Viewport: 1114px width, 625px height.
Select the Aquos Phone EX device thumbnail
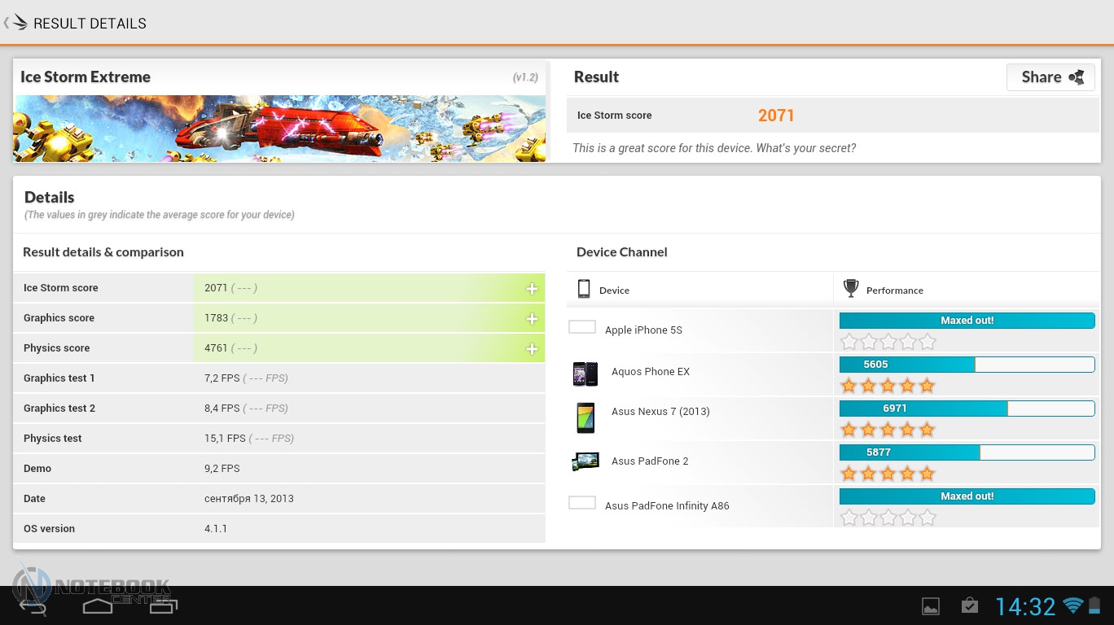(585, 374)
